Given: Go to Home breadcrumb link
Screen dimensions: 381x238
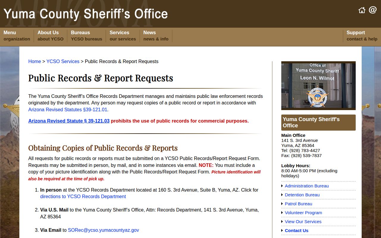Looking at the screenshot, I should tap(35, 61).
